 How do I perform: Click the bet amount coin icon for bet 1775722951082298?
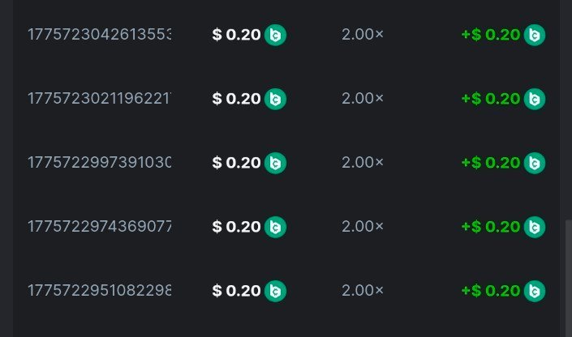pos(275,291)
